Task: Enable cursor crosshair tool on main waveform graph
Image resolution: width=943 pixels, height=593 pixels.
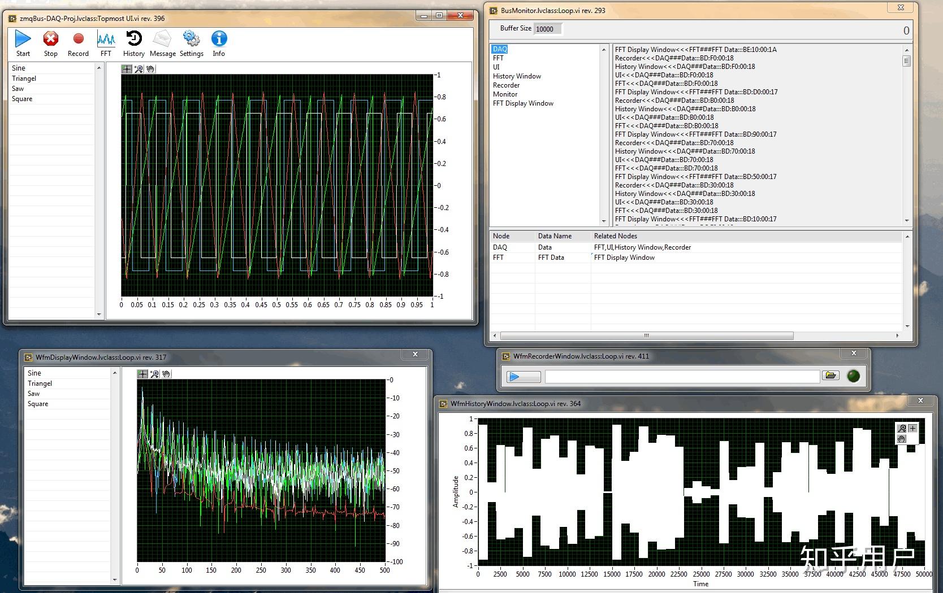Action: click(x=127, y=69)
